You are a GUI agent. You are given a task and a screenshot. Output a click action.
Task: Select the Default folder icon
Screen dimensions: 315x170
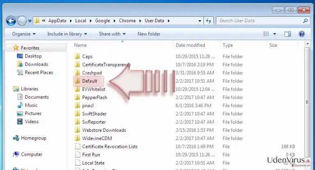[78, 81]
